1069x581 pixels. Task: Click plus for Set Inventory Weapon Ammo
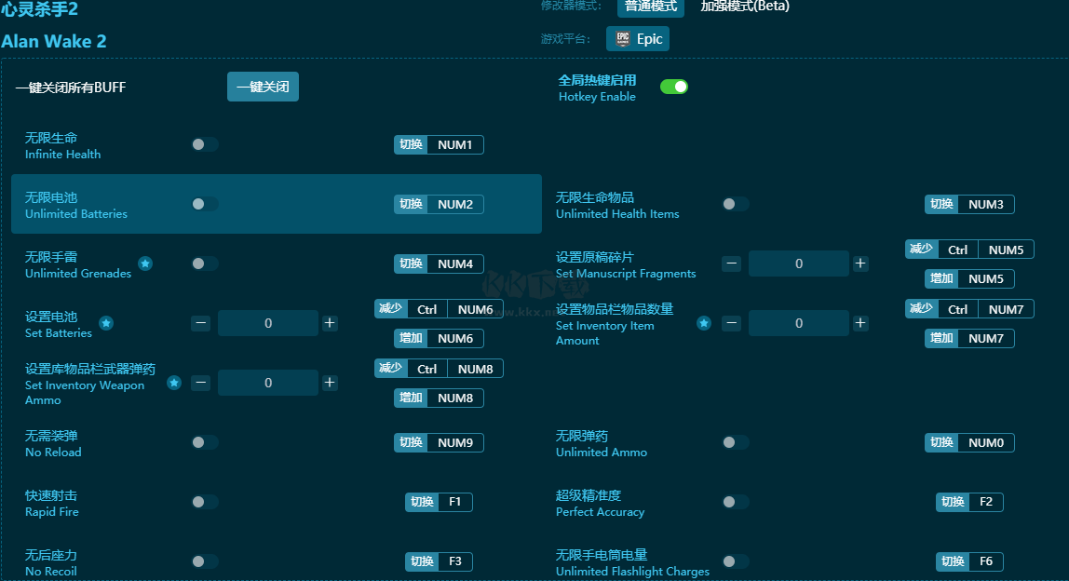click(330, 383)
